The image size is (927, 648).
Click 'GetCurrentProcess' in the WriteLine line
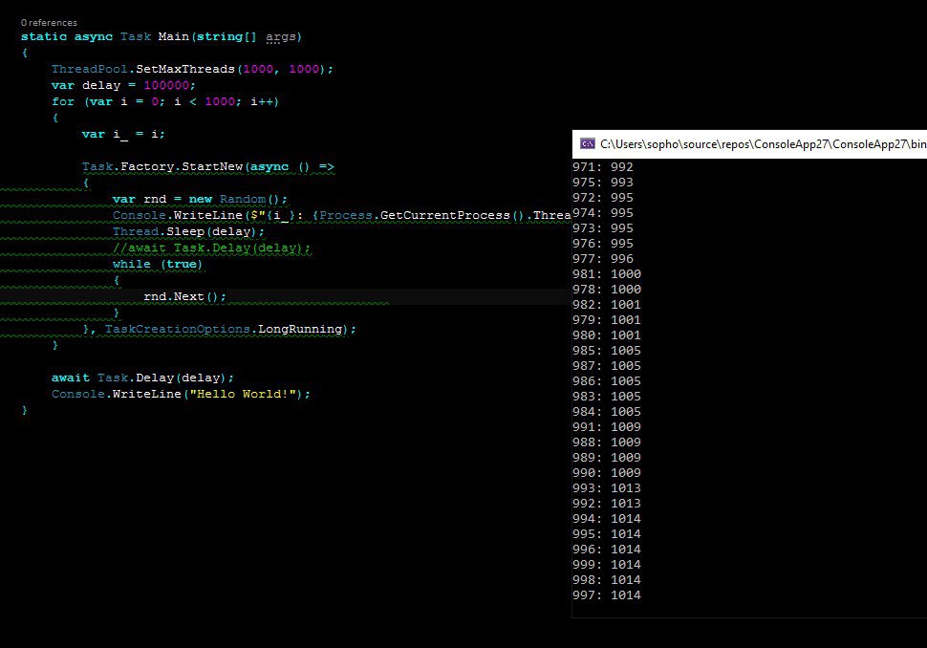(x=444, y=215)
